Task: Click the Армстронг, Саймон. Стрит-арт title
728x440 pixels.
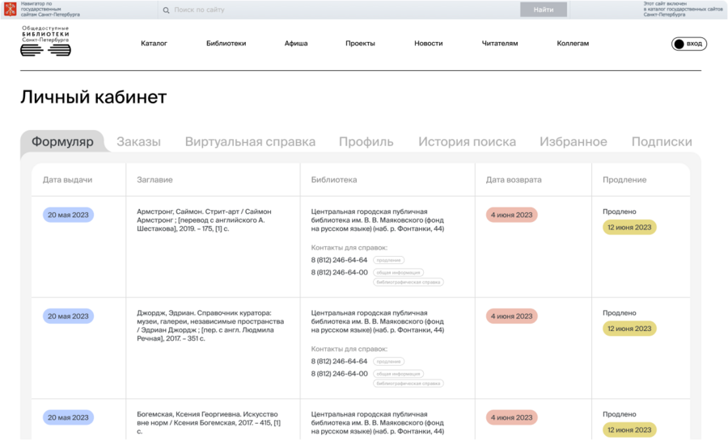Action: 204,220
